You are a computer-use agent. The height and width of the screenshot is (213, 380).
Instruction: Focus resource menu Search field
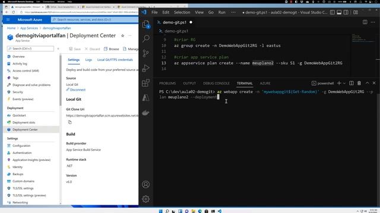(30, 49)
